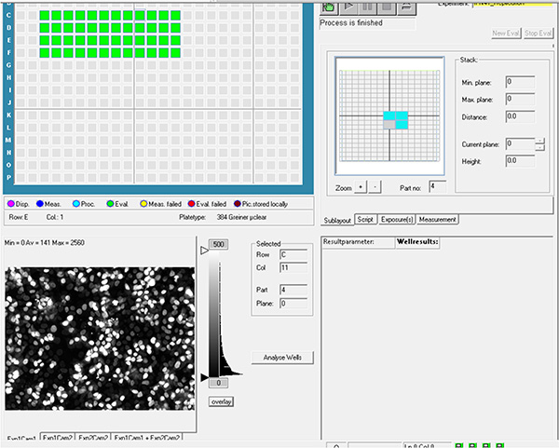Image resolution: width=559 pixels, height=448 pixels.
Task: Select the Exp1Cam1 + Exp2Cam2 channel tab
Action: 146,438
